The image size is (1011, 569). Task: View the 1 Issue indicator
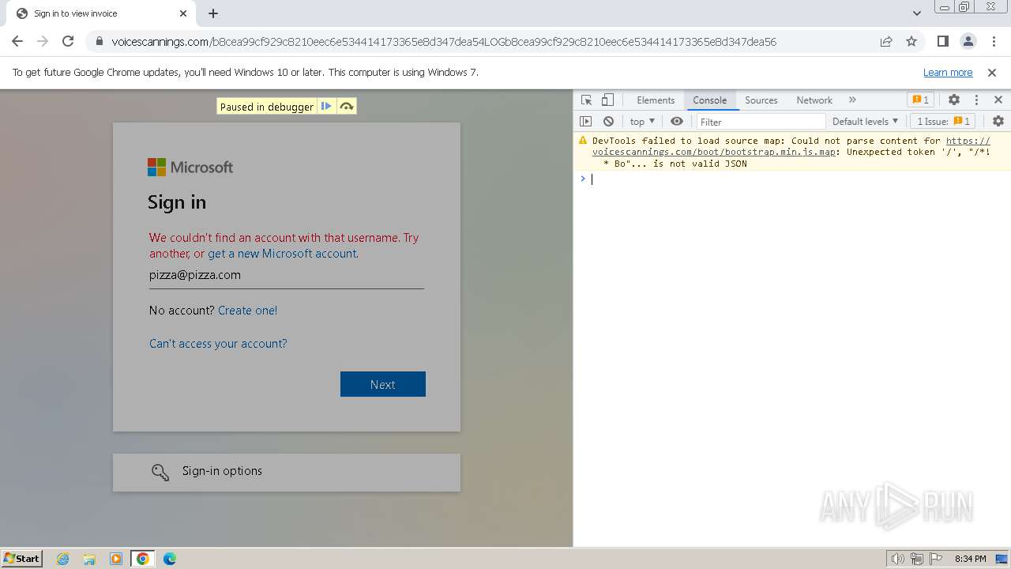943,122
